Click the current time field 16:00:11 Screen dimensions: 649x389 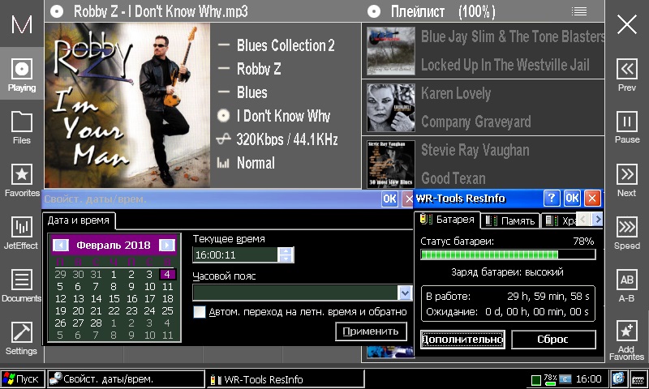[235, 255]
